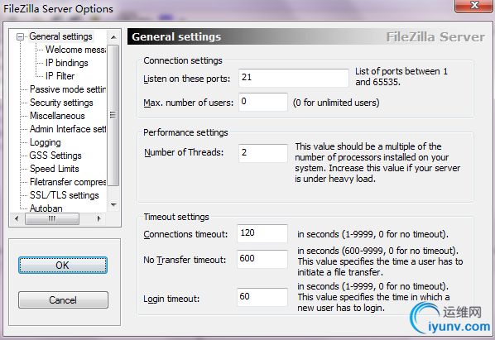Click the Number of Threads input
Viewport: 495px width, 340px height.
click(263, 153)
